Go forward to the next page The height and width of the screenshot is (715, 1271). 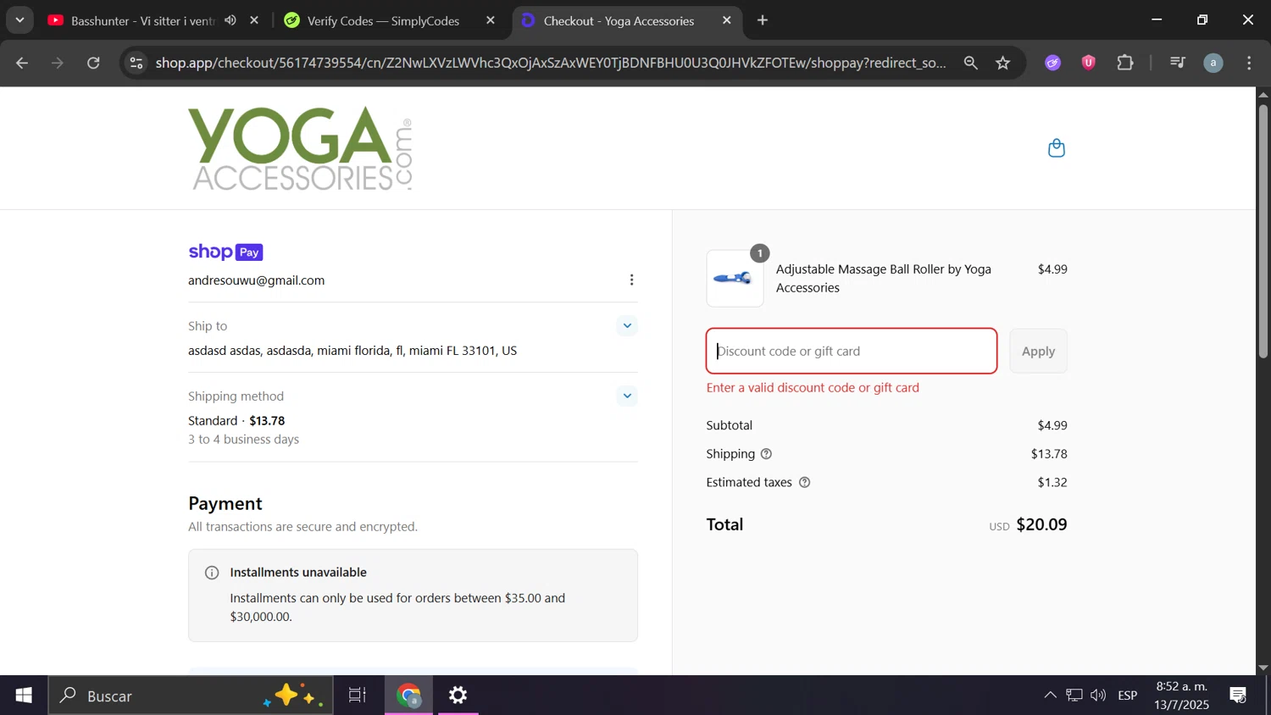tap(58, 63)
